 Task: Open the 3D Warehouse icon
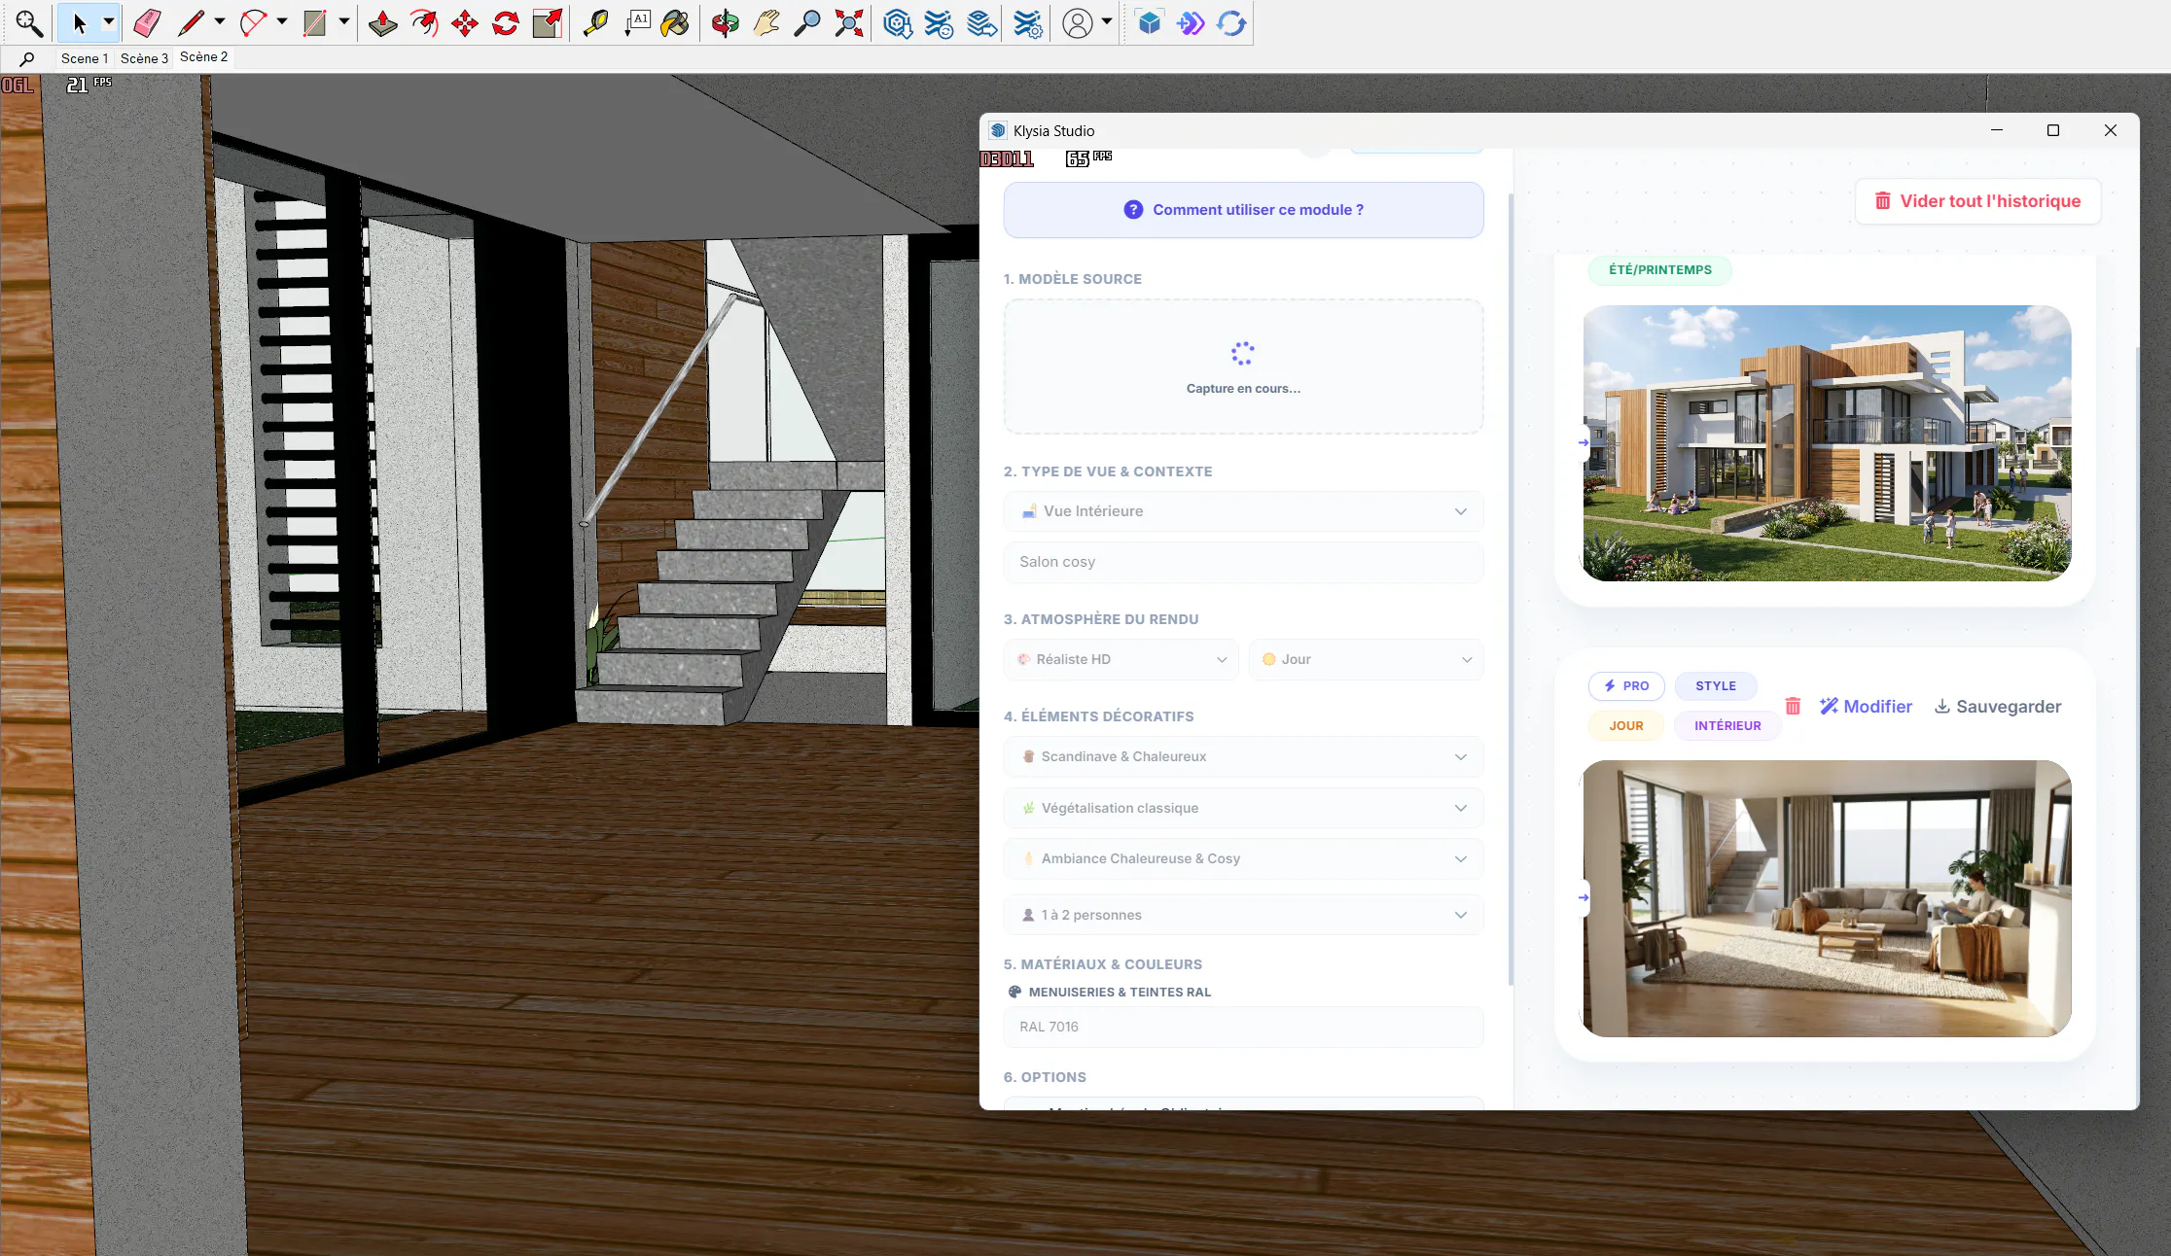pos(898,23)
